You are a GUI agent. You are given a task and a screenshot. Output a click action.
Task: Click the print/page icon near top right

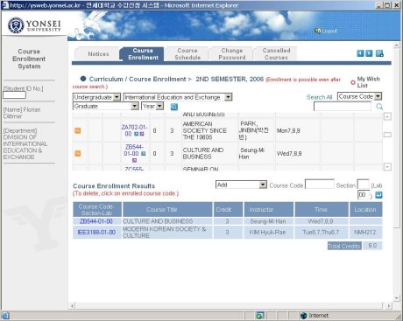coord(379,53)
